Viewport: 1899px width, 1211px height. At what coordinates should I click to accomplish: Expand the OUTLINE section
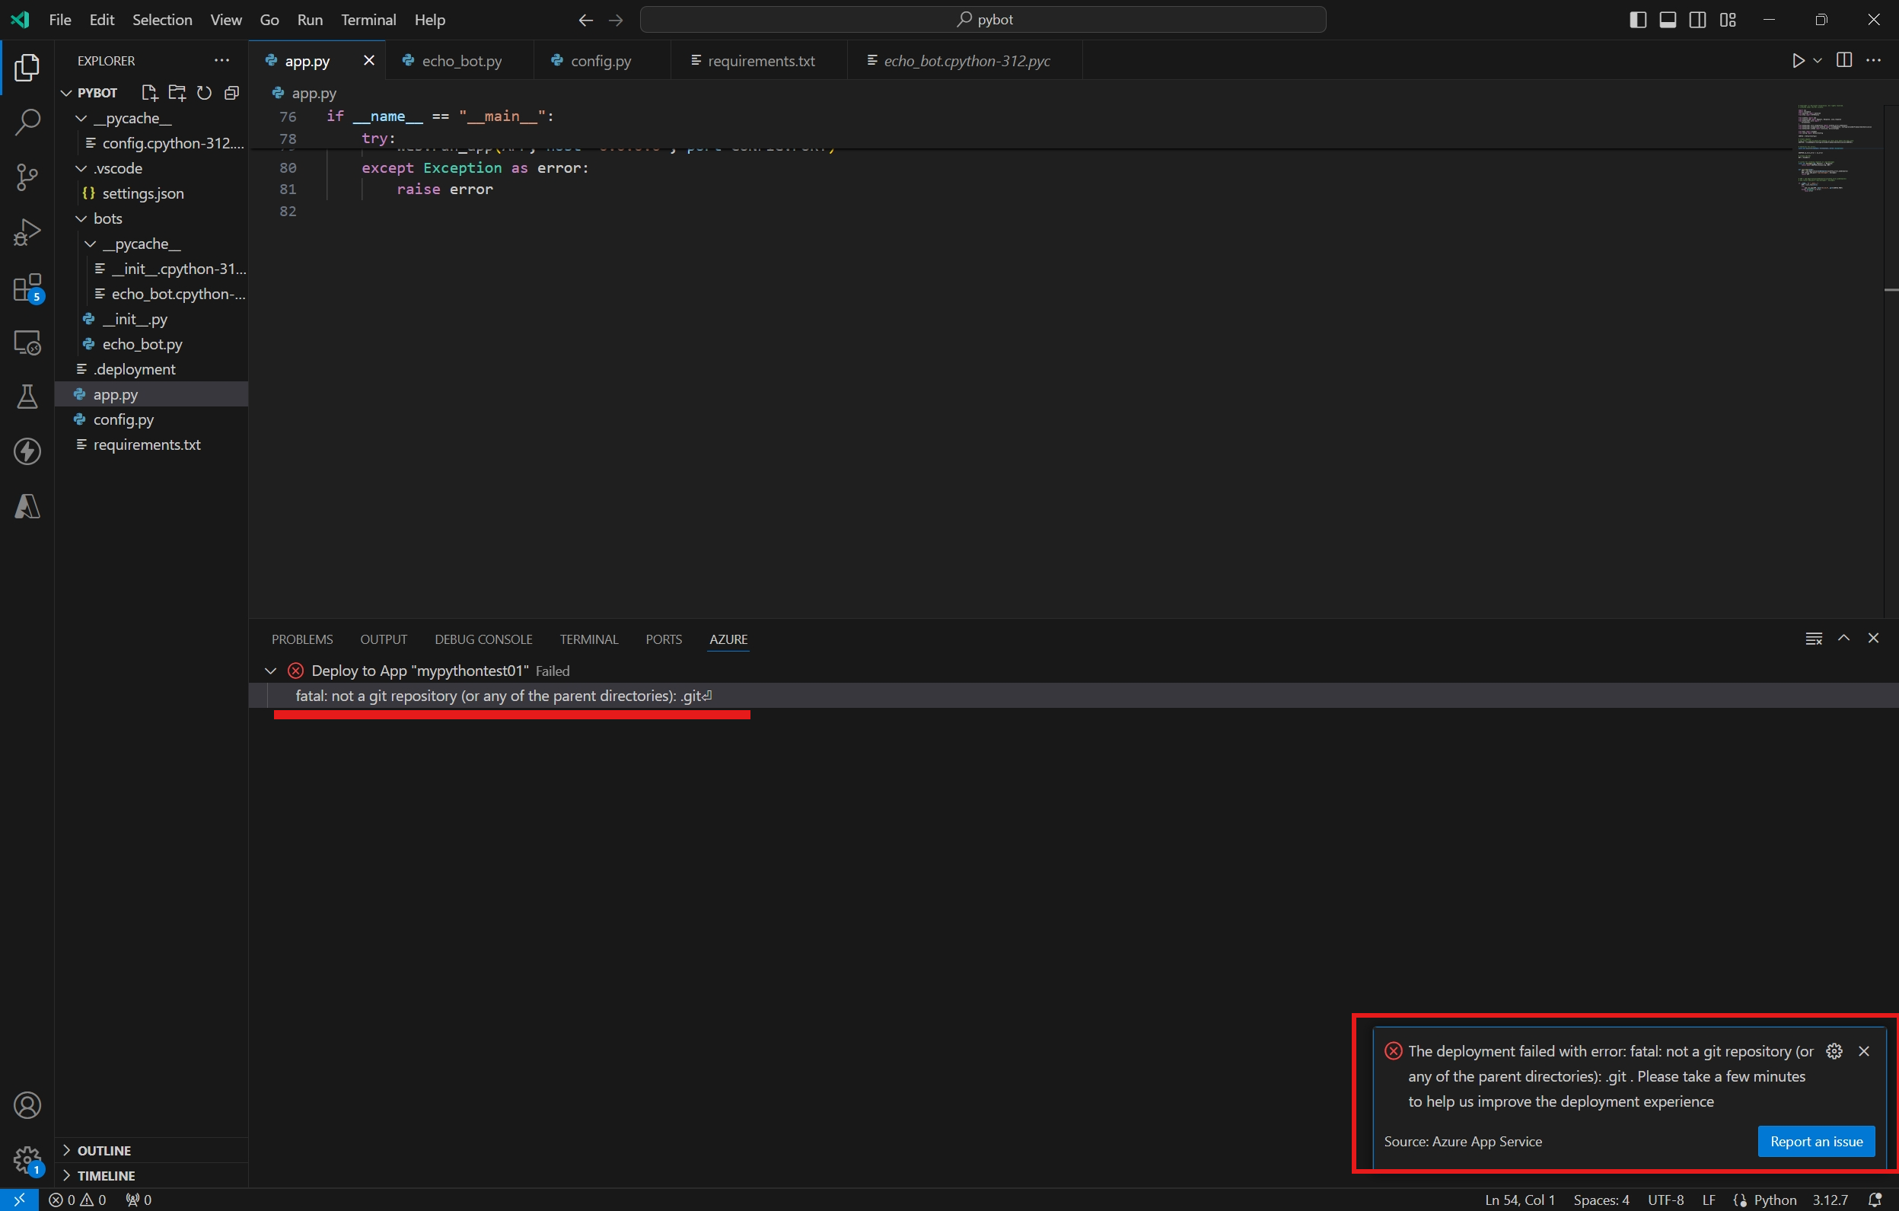(104, 1150)
